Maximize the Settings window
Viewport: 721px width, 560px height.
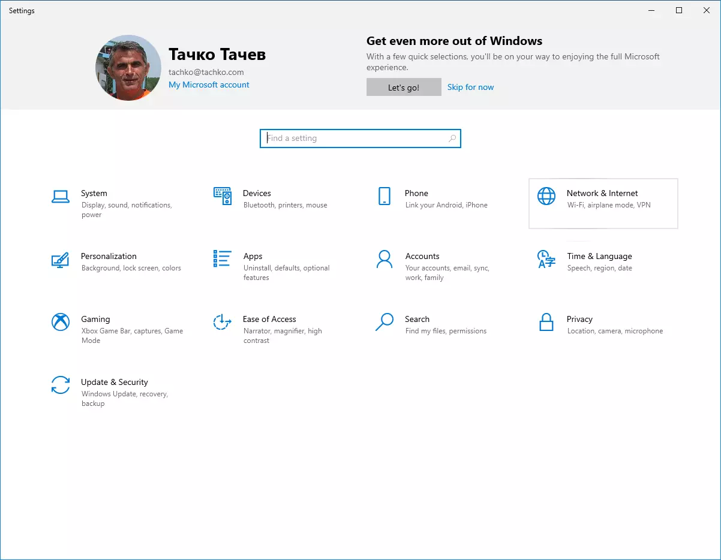tap(679, 10)
